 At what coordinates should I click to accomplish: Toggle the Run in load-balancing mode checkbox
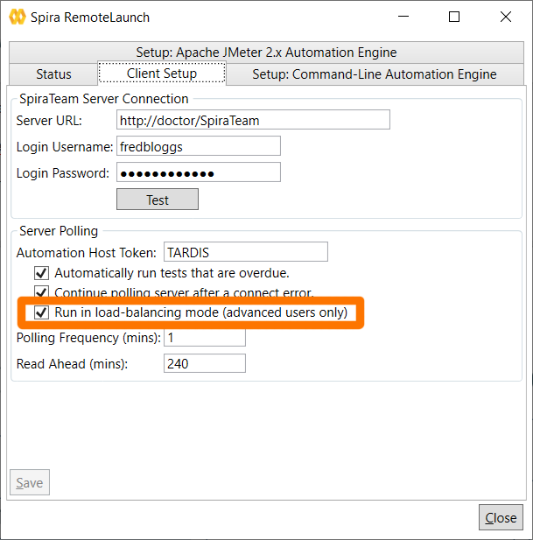[x=41, y=312]
